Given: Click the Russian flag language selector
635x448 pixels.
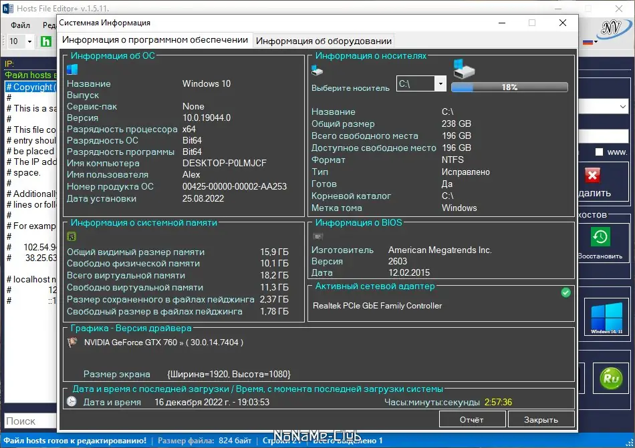Looking at the screenshot, I should click(x=590, y=41).
